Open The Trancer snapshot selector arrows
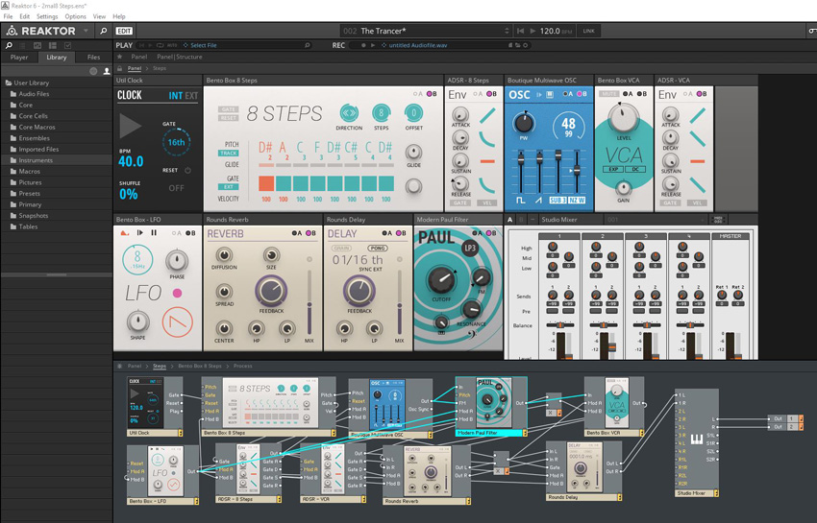Viewport: 817px width, 523px height. click(507, 32)
